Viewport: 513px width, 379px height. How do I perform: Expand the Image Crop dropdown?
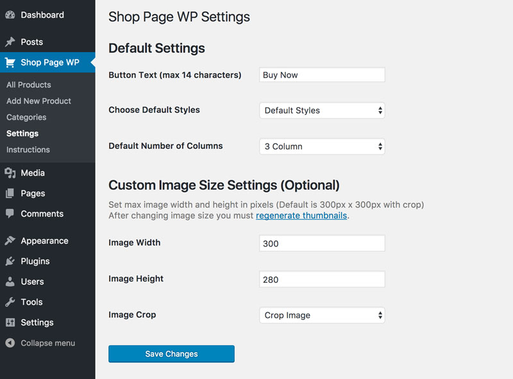322,315
